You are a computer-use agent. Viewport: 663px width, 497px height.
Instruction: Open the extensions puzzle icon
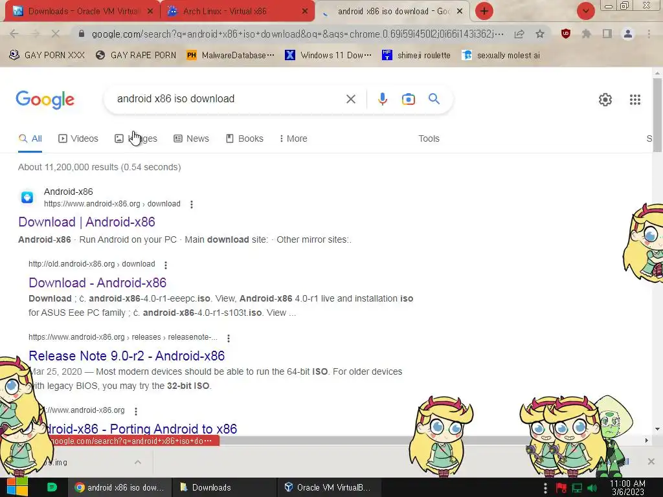586,34
